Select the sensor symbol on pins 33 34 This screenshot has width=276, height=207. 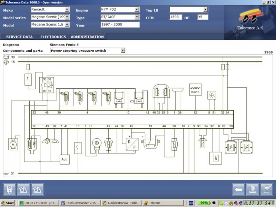[x=203, y=142]
